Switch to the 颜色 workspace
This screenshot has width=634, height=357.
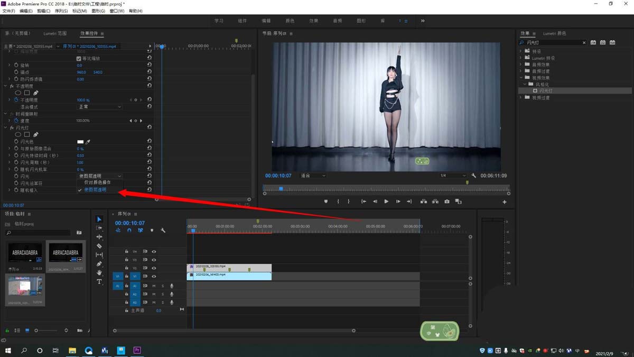290,21
